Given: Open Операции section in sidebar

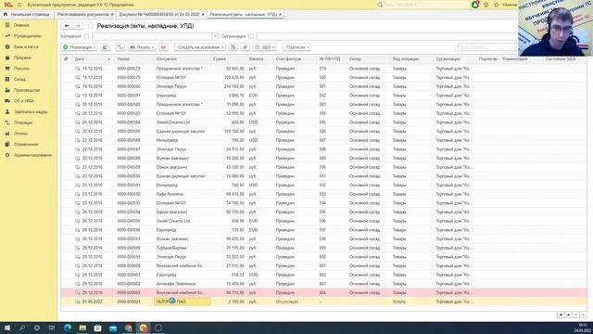Looking at the screenshot, I should [23, 122].
